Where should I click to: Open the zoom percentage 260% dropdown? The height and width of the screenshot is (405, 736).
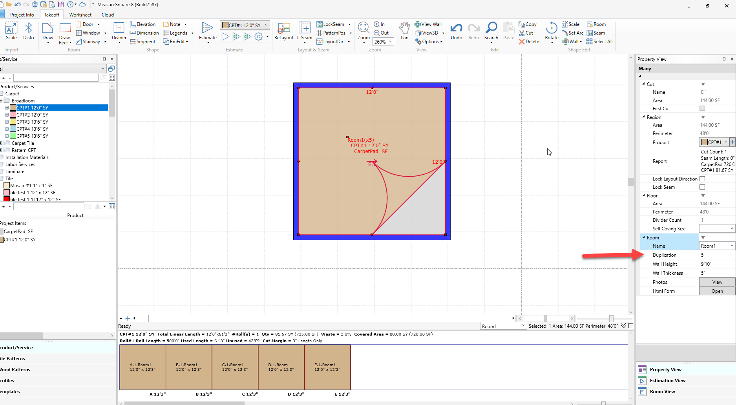[390, 42]
